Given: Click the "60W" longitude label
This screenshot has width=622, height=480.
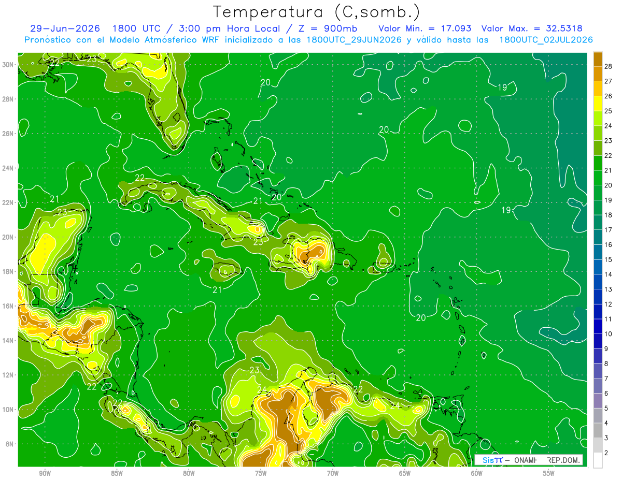Looking at the screenshot, I should [477, 473].
